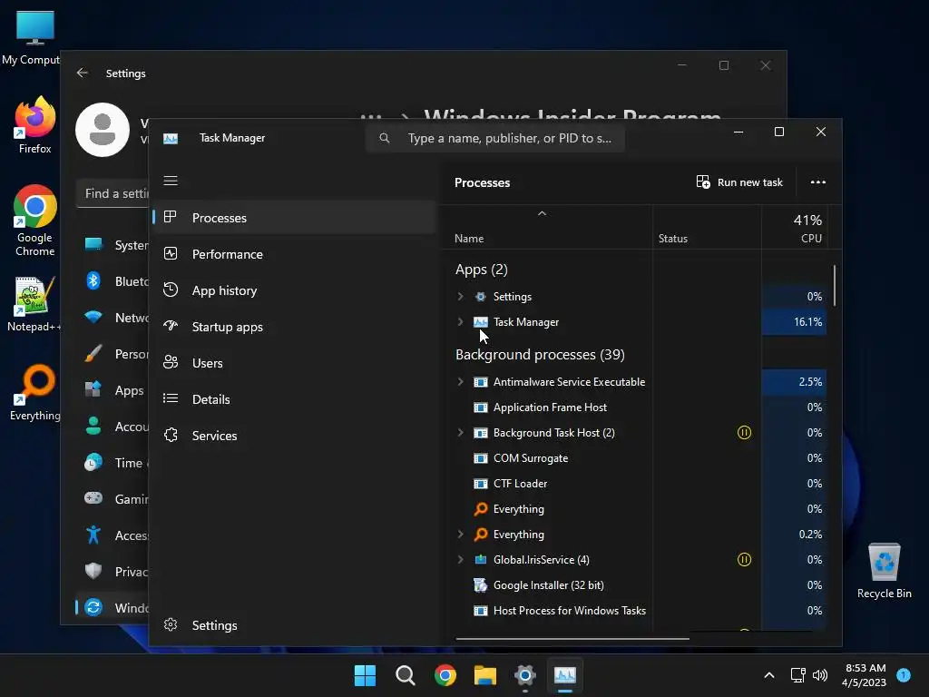Switch to the Performance page
The width and height of the screenshot is (929, 697).
[x=295, y=254]
